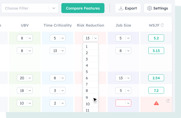Click the Export button
This screenshot has height=118, width=181.
point(128,8)
